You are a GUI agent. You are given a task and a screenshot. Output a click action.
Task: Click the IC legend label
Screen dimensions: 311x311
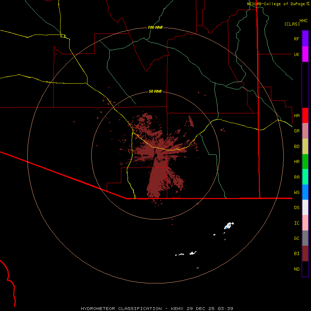click(296, 223)
